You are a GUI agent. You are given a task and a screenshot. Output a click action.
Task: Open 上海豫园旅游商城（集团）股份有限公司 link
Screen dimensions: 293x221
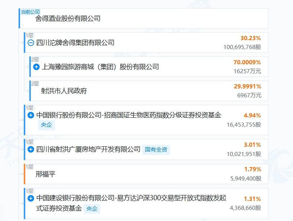tap(100, 67)
